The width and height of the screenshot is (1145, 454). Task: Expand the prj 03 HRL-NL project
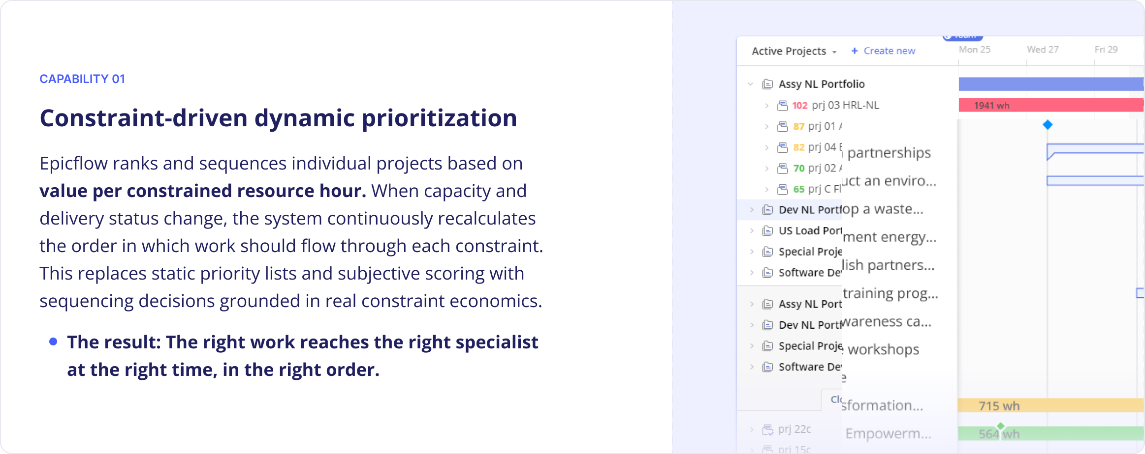coord(766,106)
